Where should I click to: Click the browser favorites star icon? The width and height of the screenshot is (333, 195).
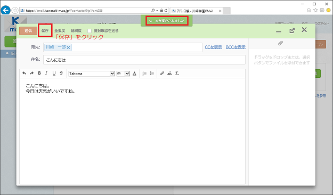click(315, 10)
